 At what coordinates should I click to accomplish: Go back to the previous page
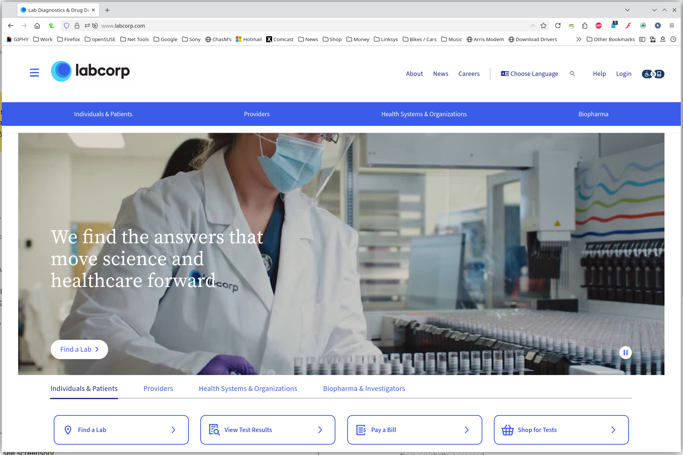click(11, 26)
